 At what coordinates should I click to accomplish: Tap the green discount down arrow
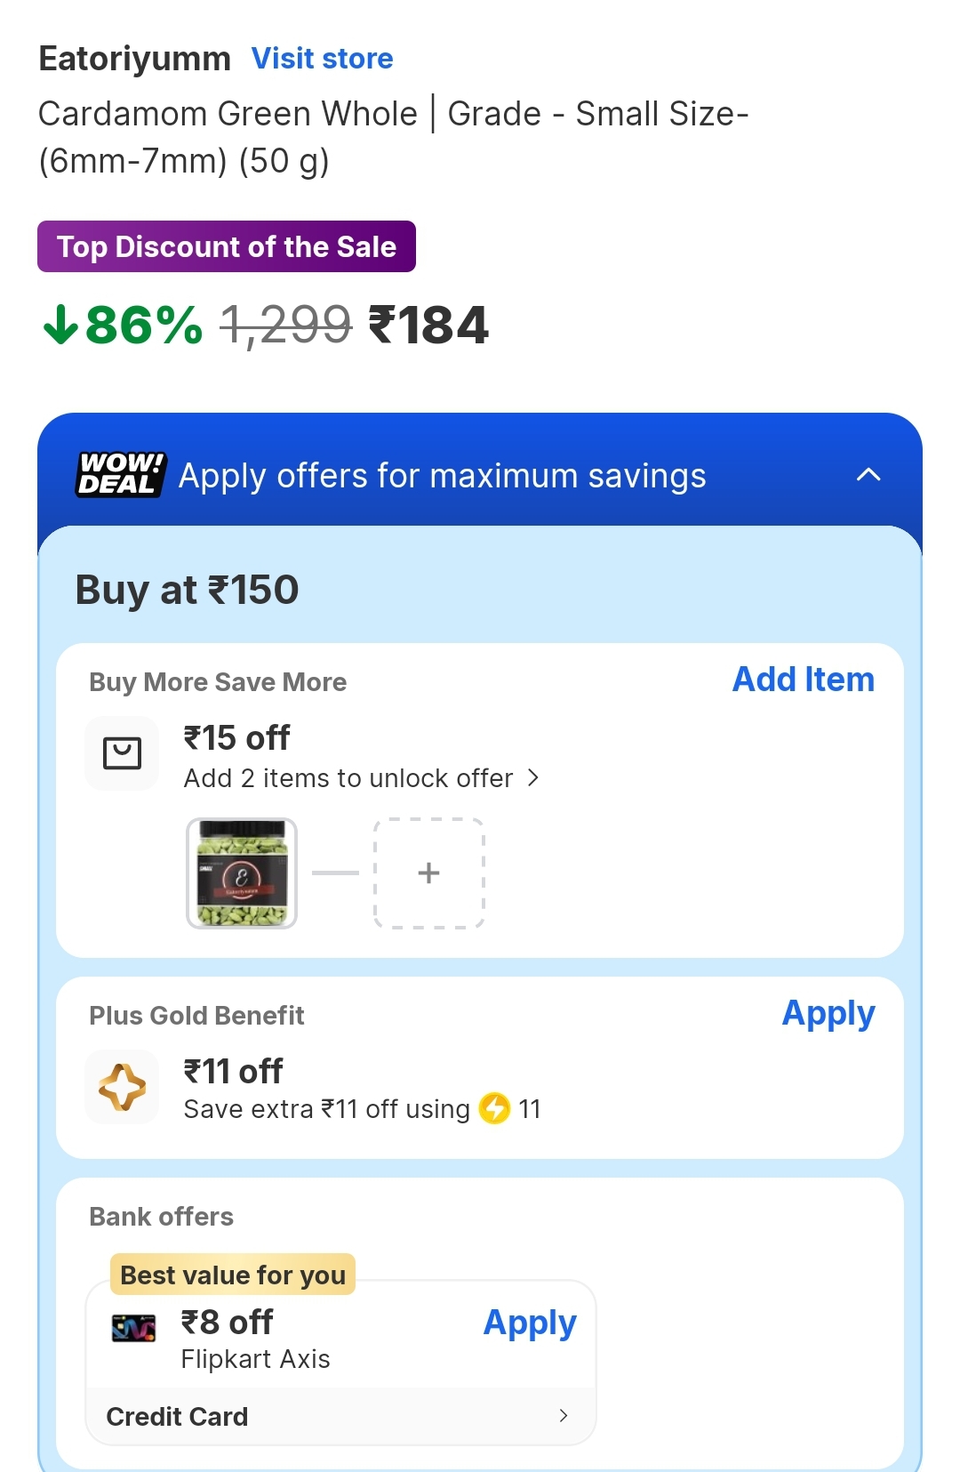coord(60,325)
